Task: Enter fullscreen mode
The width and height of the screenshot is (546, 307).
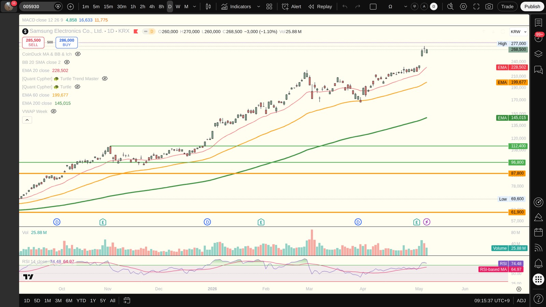Action: pyautogui.click(x=476, y=6)
